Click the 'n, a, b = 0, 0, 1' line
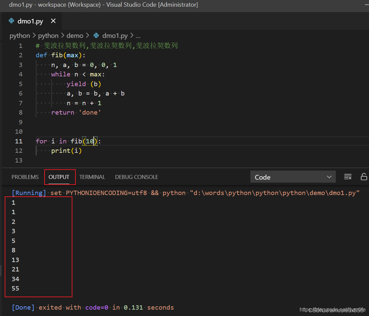 point(84,65)
